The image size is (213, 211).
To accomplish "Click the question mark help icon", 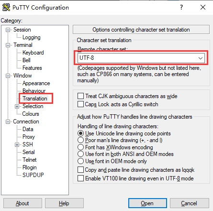I will (x=181, y=7).
